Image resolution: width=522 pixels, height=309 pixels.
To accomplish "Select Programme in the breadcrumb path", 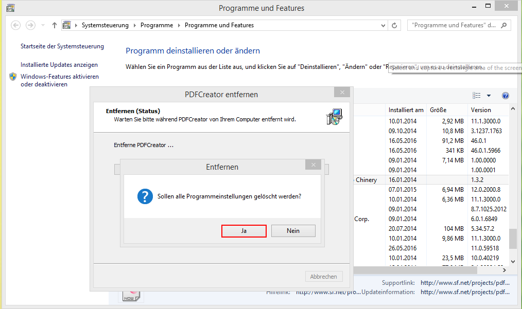I will pos(156,25).
